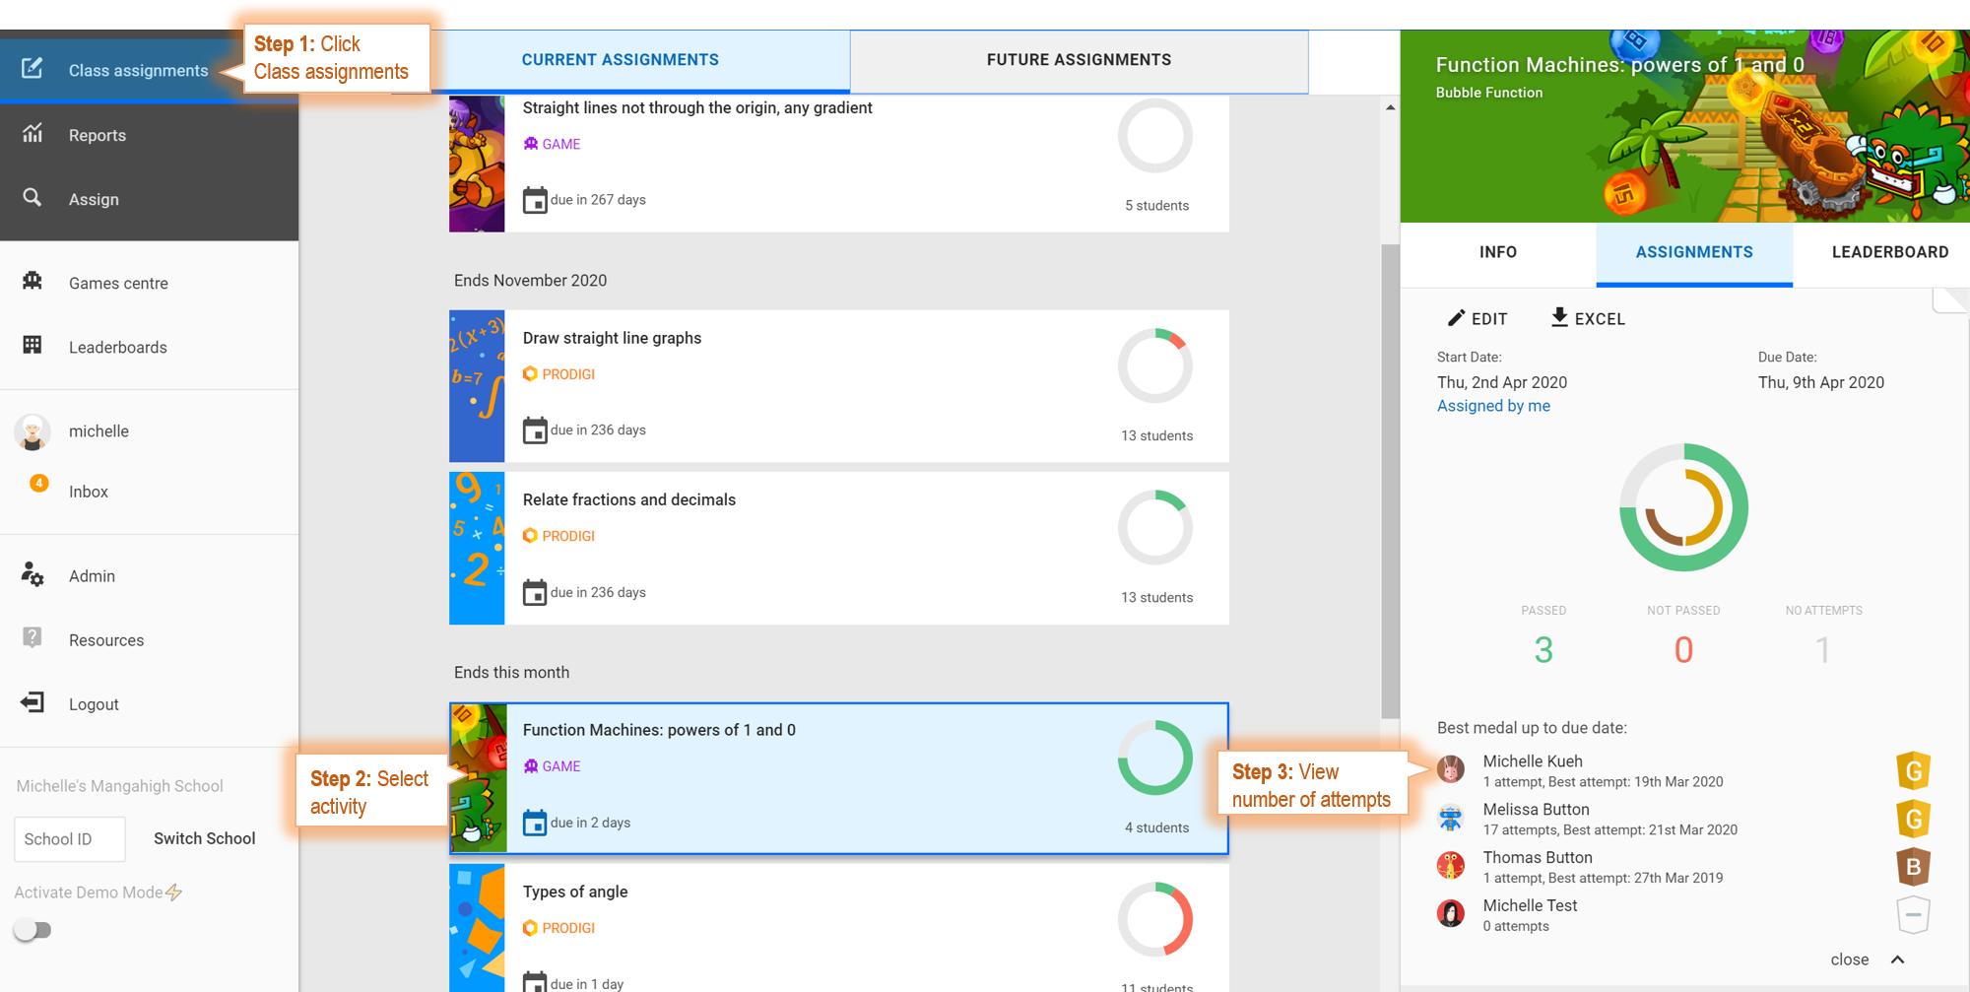Click the Assigned by me link
This screenshot has height=992, width=1970.
pos(1493,406)
